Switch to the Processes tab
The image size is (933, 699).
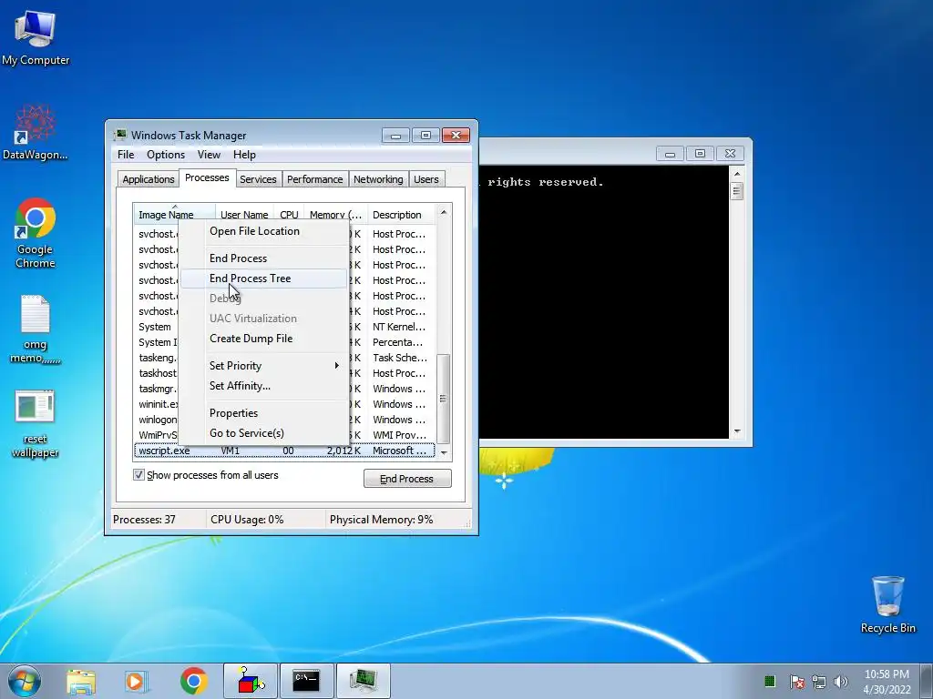pos(207,177)
